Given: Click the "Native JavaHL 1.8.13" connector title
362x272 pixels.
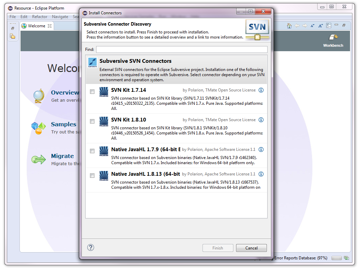Looking at the screenshot, I should (145, 174).
